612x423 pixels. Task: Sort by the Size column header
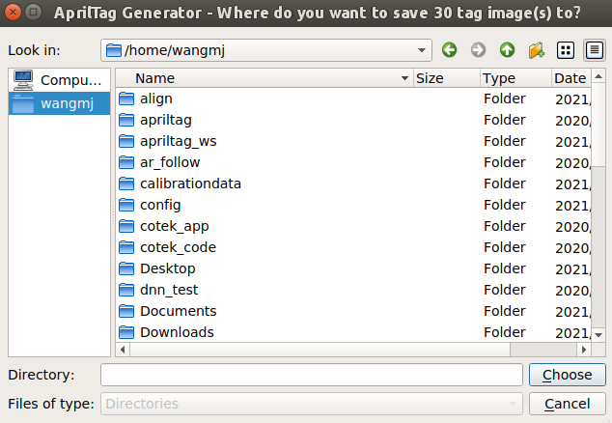[x=446, y=78]
